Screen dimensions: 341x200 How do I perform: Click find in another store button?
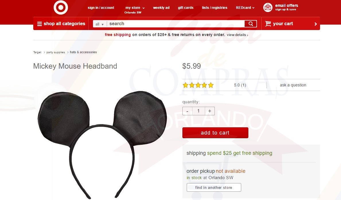click(x=214, y=187)
